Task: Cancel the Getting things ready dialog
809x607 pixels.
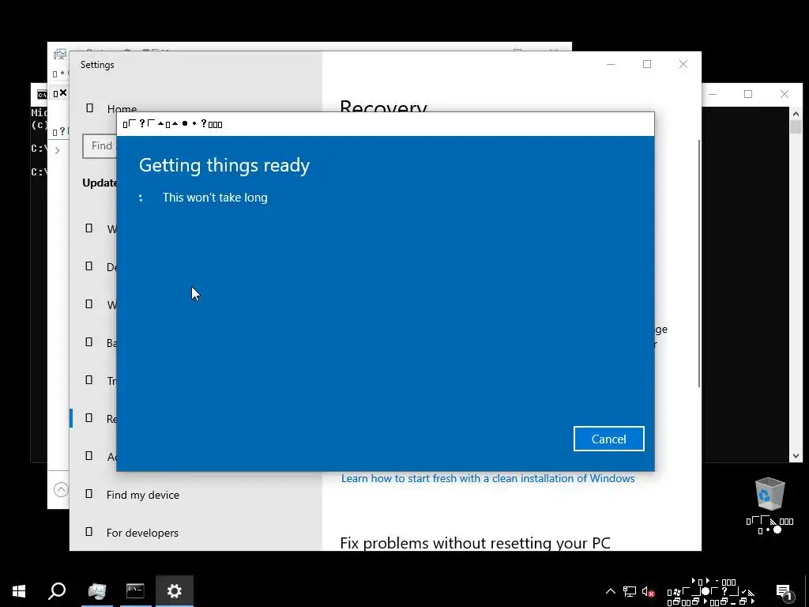Action: click(609, 439)
